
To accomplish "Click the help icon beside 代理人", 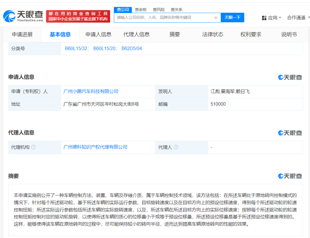I will tap(176, 147).
